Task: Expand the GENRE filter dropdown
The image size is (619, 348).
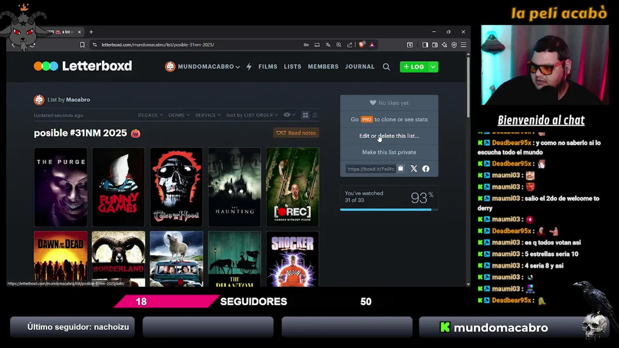Action: click(x=178, y=115)
